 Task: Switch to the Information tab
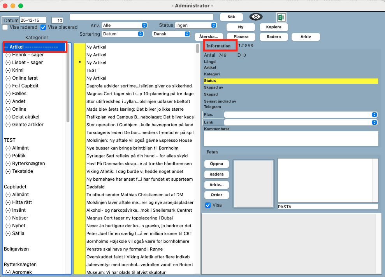[x=220, y=46]
